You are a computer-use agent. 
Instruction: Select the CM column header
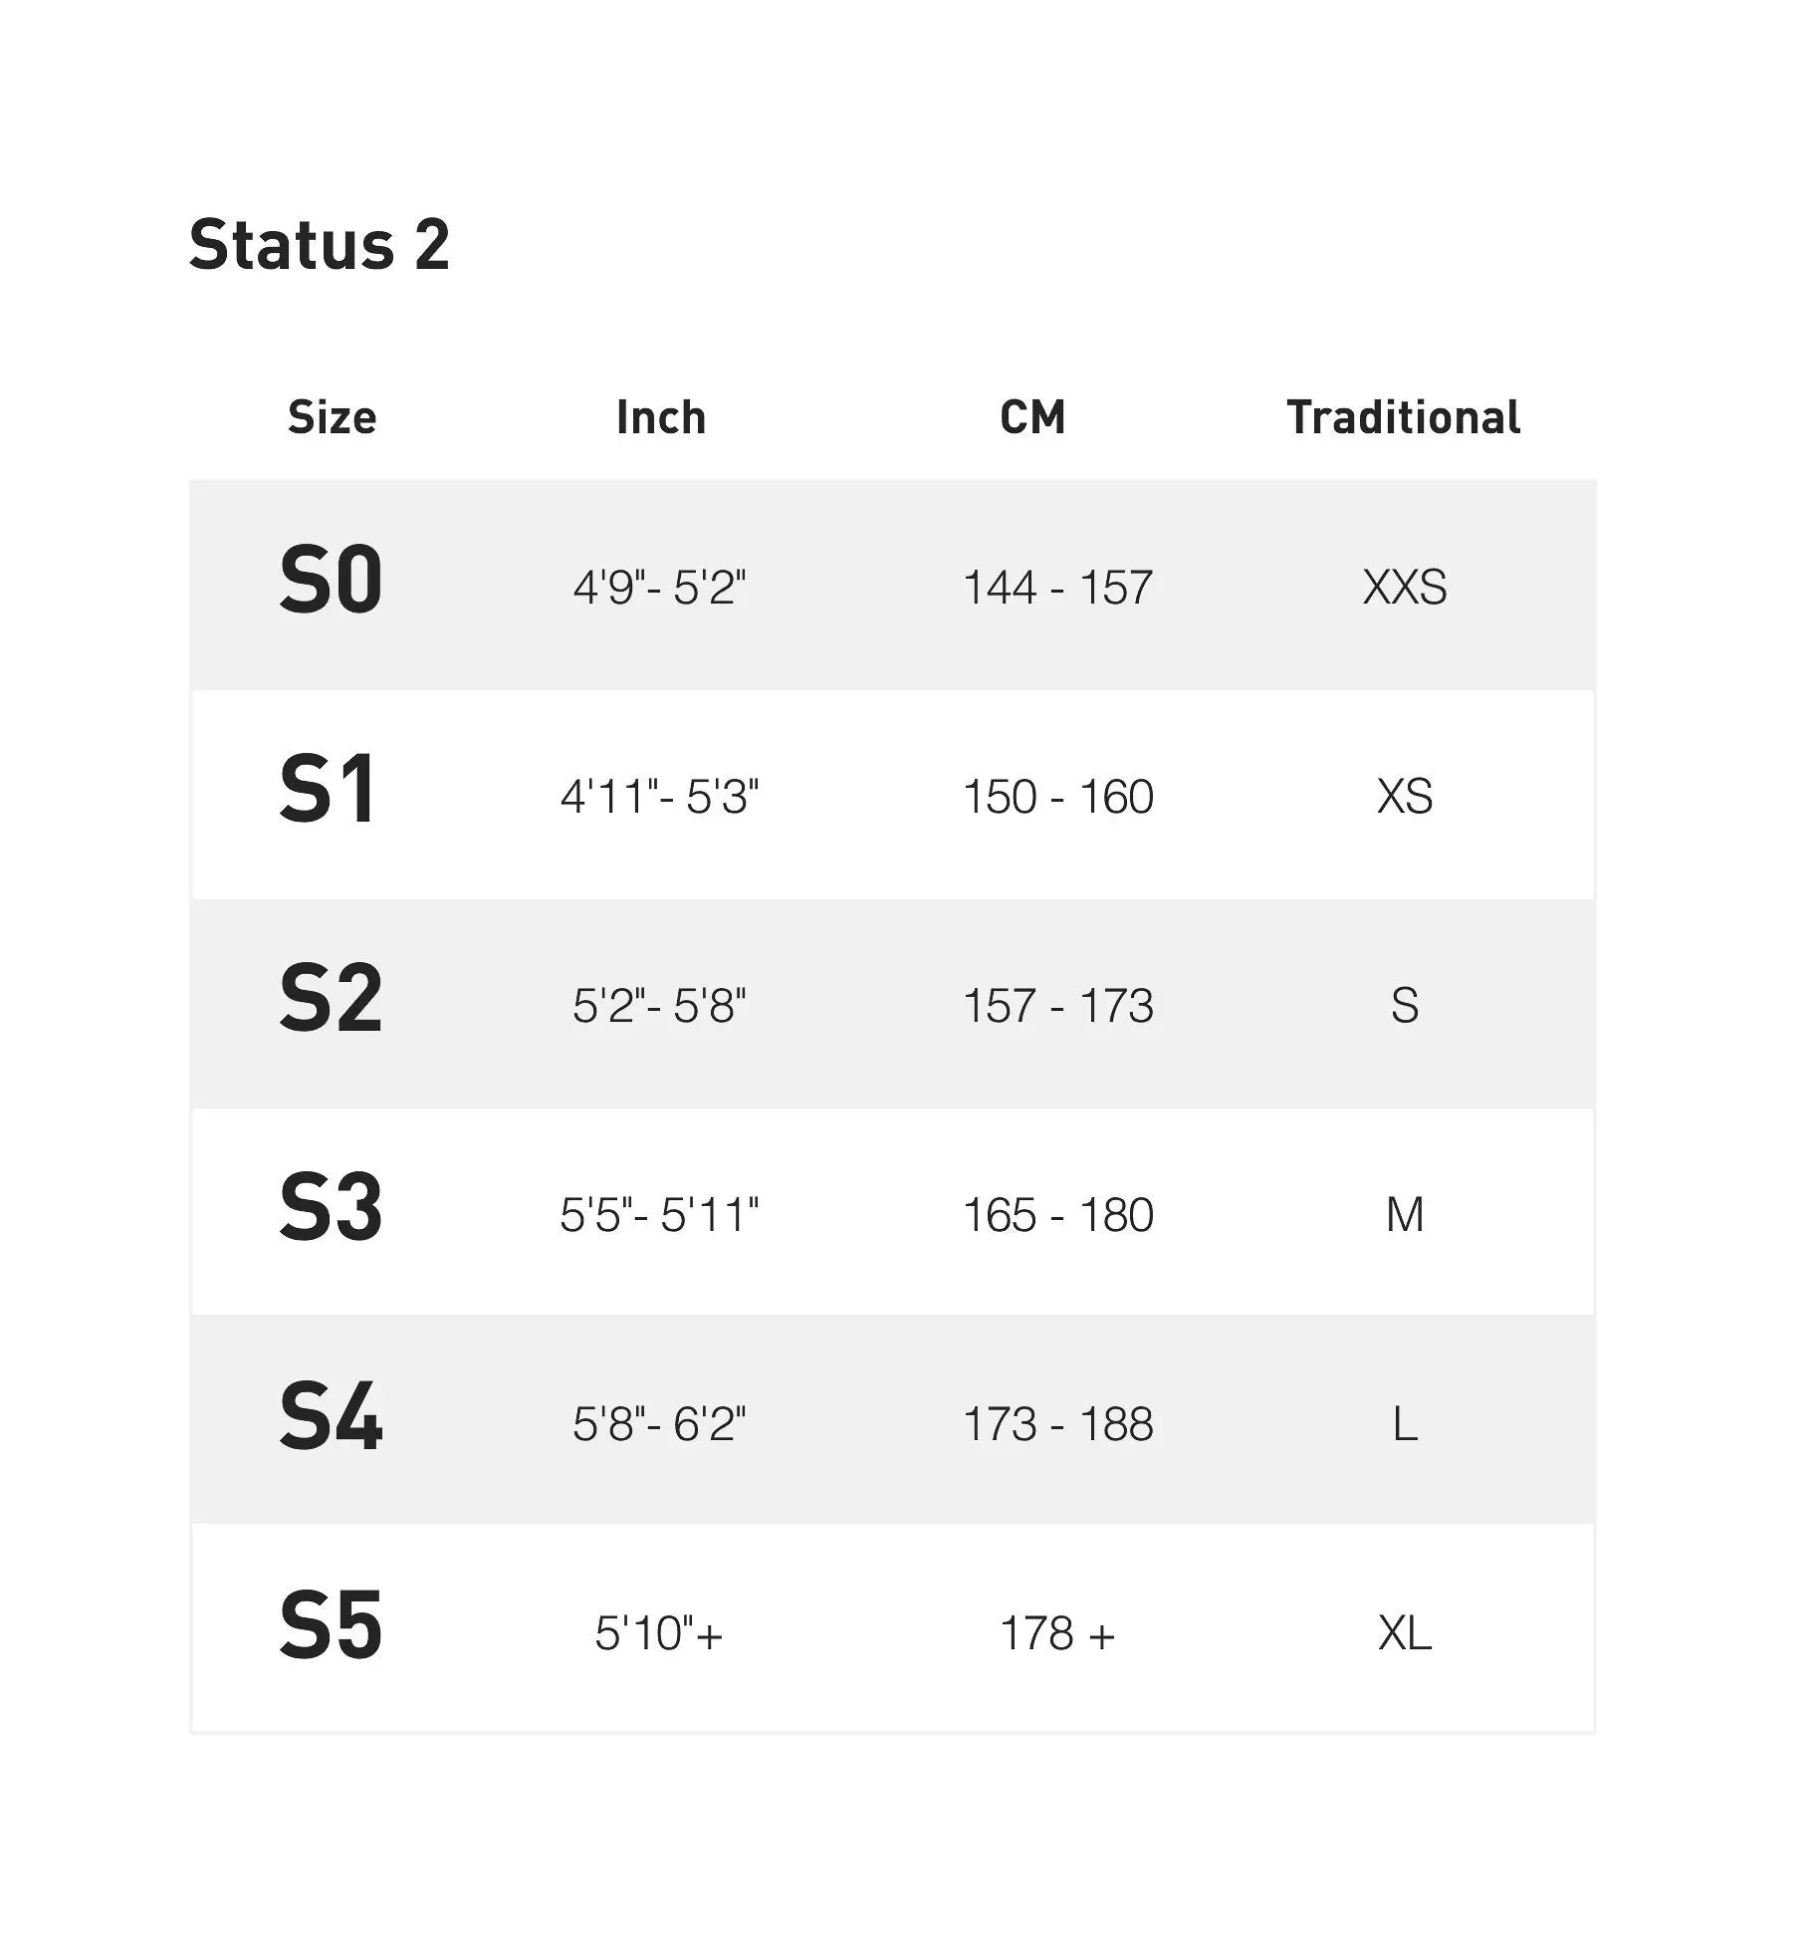tap(1032, 417)
